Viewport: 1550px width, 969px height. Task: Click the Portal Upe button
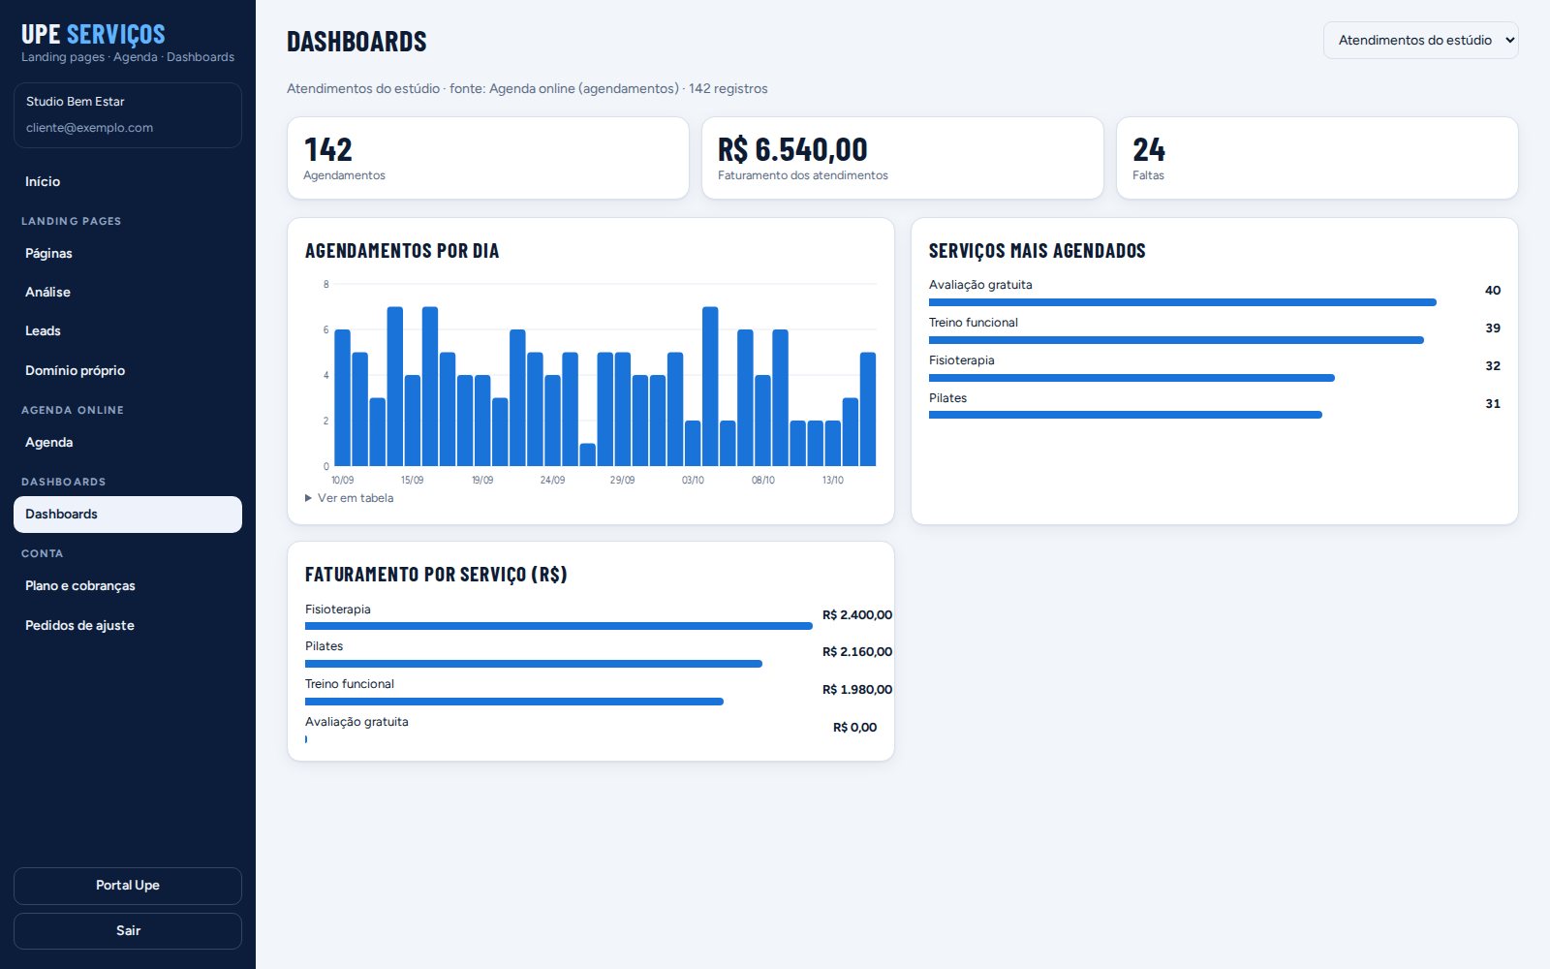pos(128,886)
